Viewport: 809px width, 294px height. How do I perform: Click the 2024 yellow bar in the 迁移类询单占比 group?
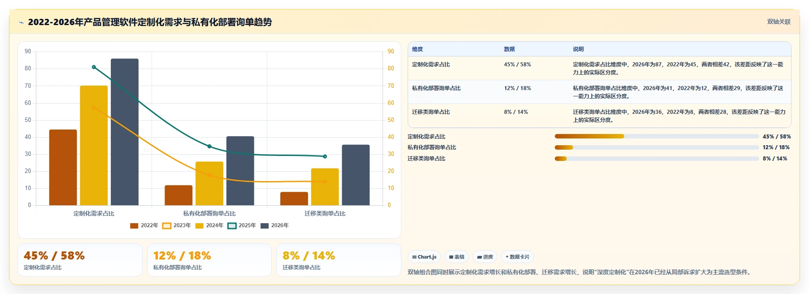(325, 187)
